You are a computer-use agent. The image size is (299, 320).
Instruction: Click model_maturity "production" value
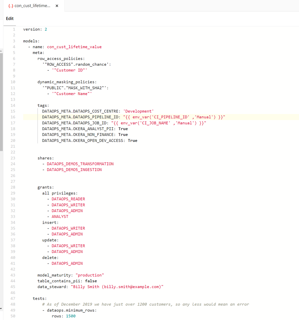click(90, 275)
